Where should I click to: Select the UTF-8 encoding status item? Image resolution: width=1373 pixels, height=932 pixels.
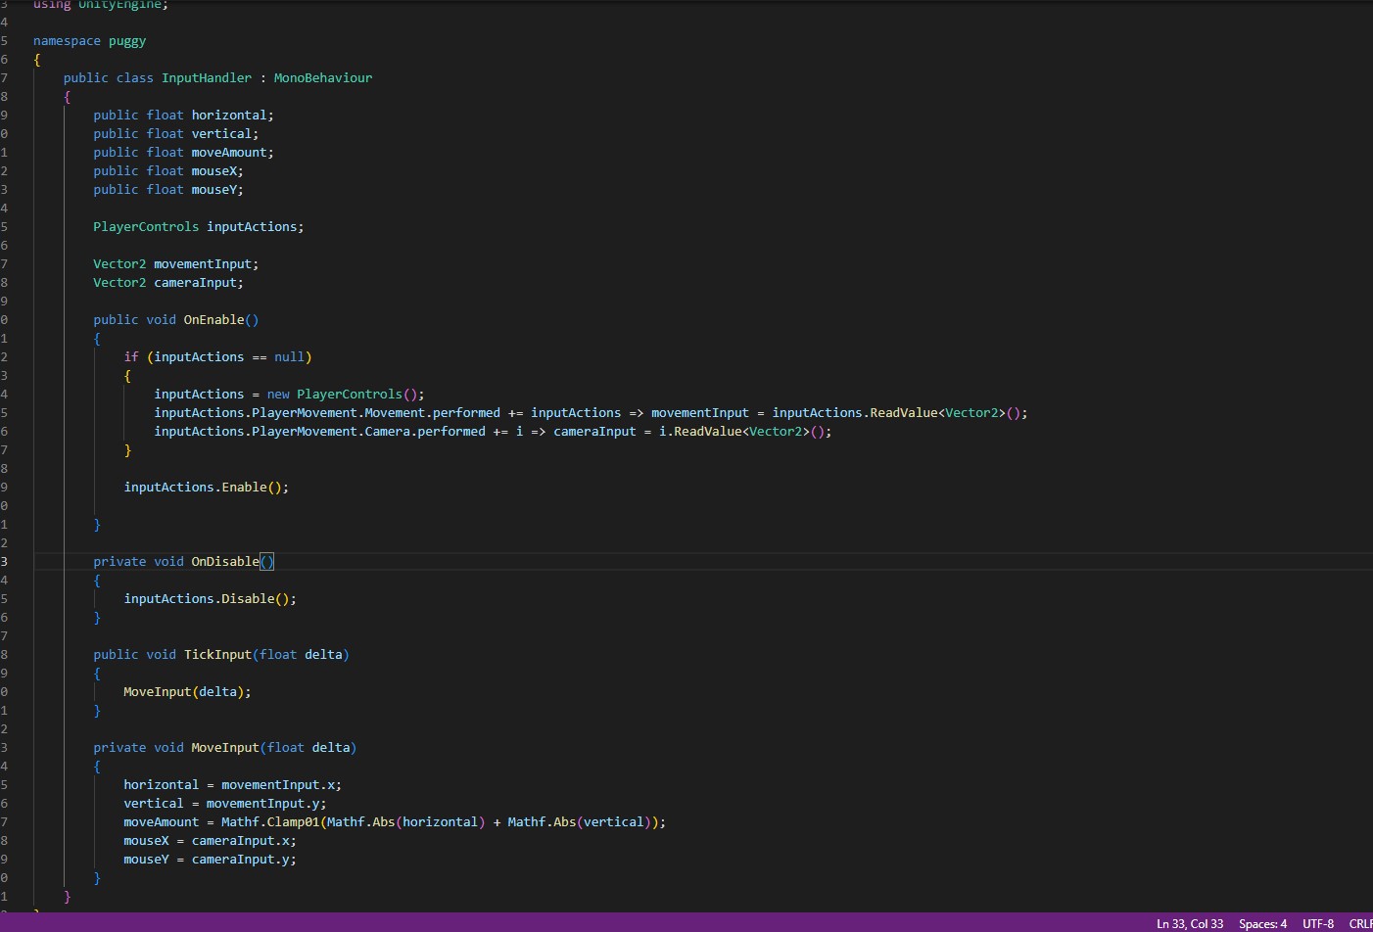[x=1318, y=923]
